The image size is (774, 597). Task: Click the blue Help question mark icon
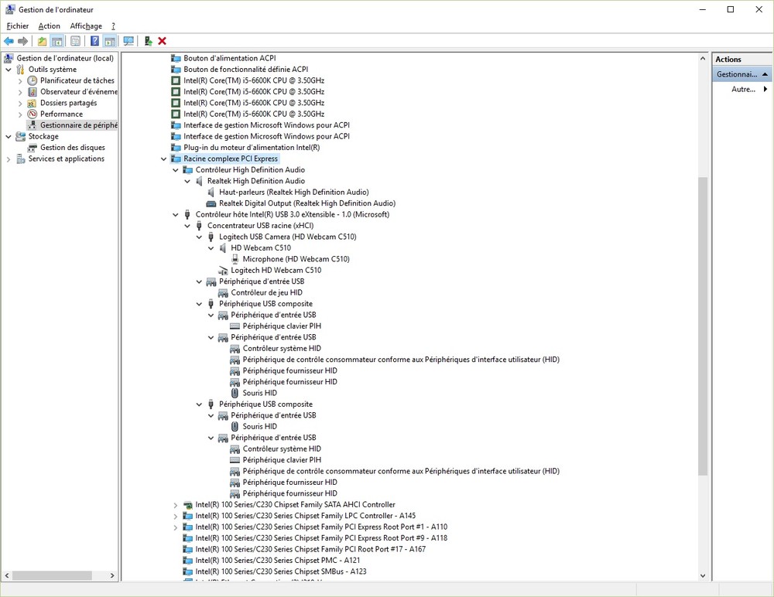pyautogui.click(x=94, y=42)
